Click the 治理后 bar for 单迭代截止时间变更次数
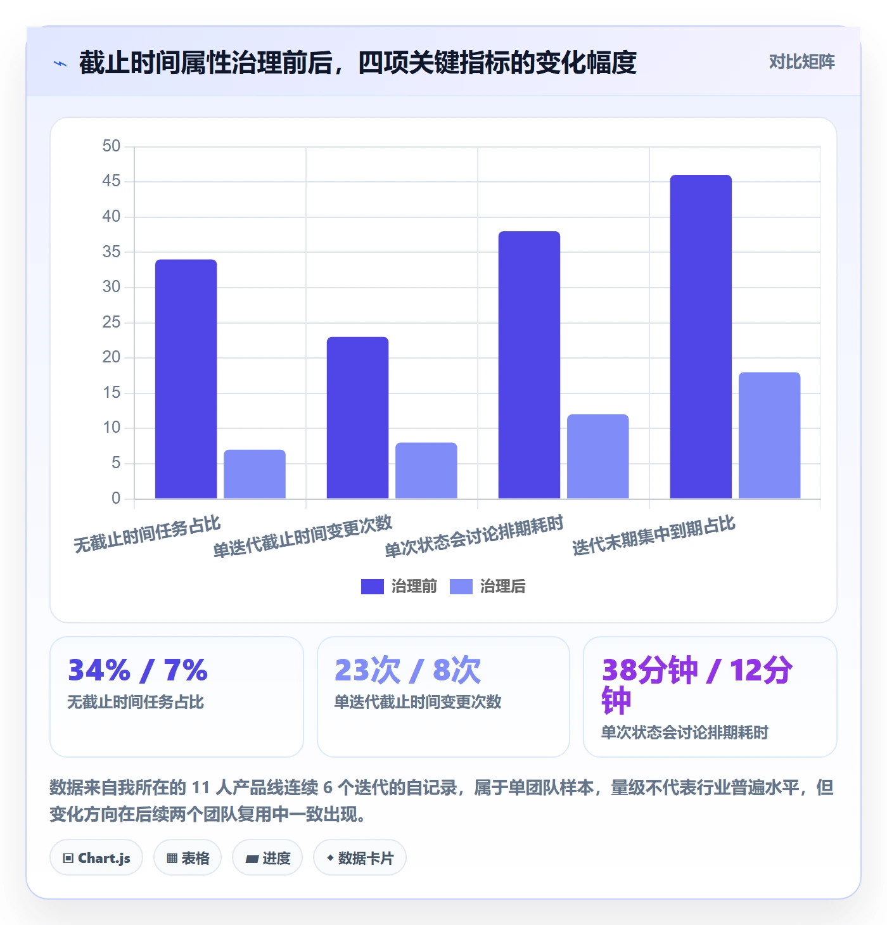The image size is (887, 925). click(x=426, y=471)
